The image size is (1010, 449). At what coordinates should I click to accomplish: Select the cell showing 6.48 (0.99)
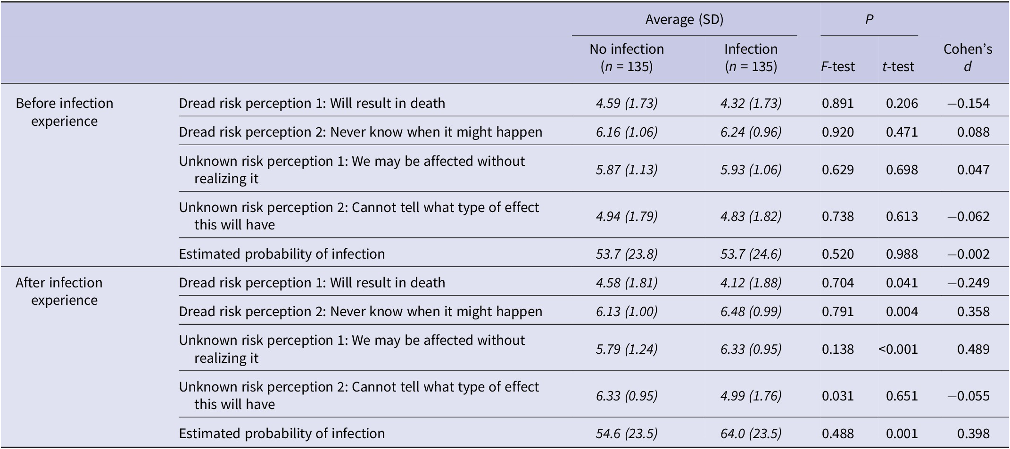click(751, 311)
